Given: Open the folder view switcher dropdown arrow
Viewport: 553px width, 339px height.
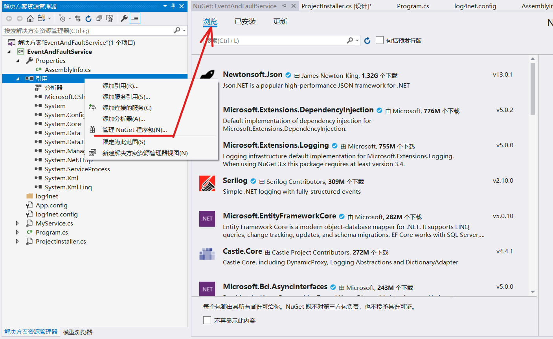Looking at the screenshot, I should point(50,18).
